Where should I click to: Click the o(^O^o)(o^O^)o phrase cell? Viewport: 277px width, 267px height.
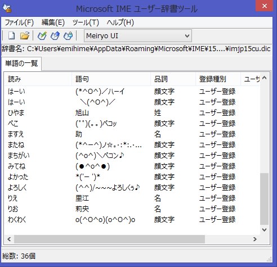click(105, 220)
